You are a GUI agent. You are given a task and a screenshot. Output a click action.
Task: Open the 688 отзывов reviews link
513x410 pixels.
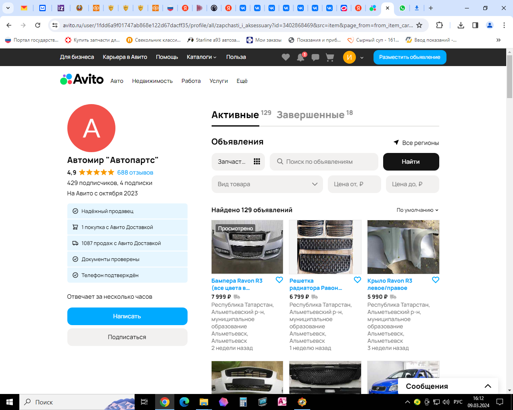pyautogui.click(x=135, y=173)
